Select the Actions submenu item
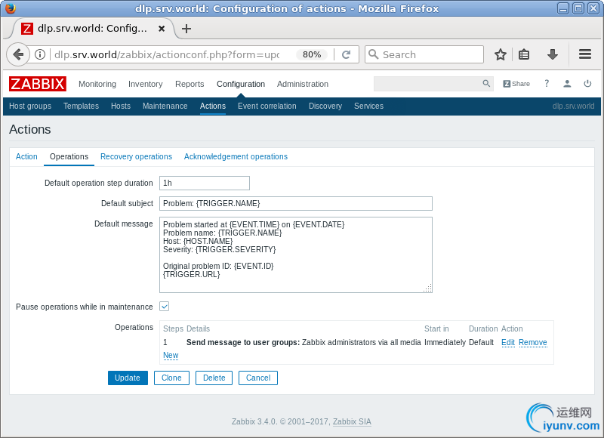604x438 pixels. (213, 106)
